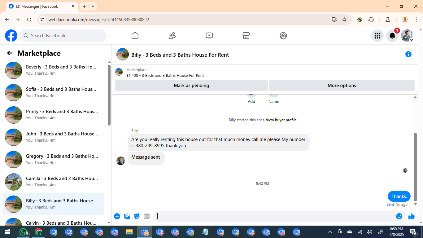Open the Groups icon in navigation
Viewport: 423px width, 238px height.
(x=283, y=36)
